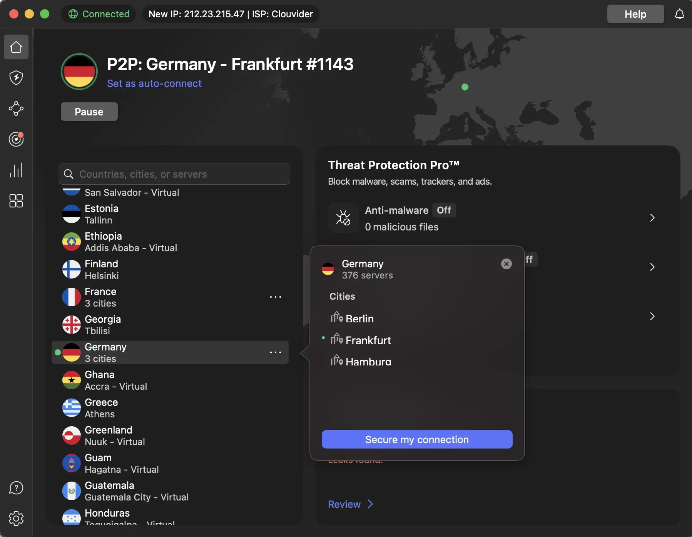Open connection statistics via the bar chart icon
This screenshot has height=537, width=692.
[16, 170]
